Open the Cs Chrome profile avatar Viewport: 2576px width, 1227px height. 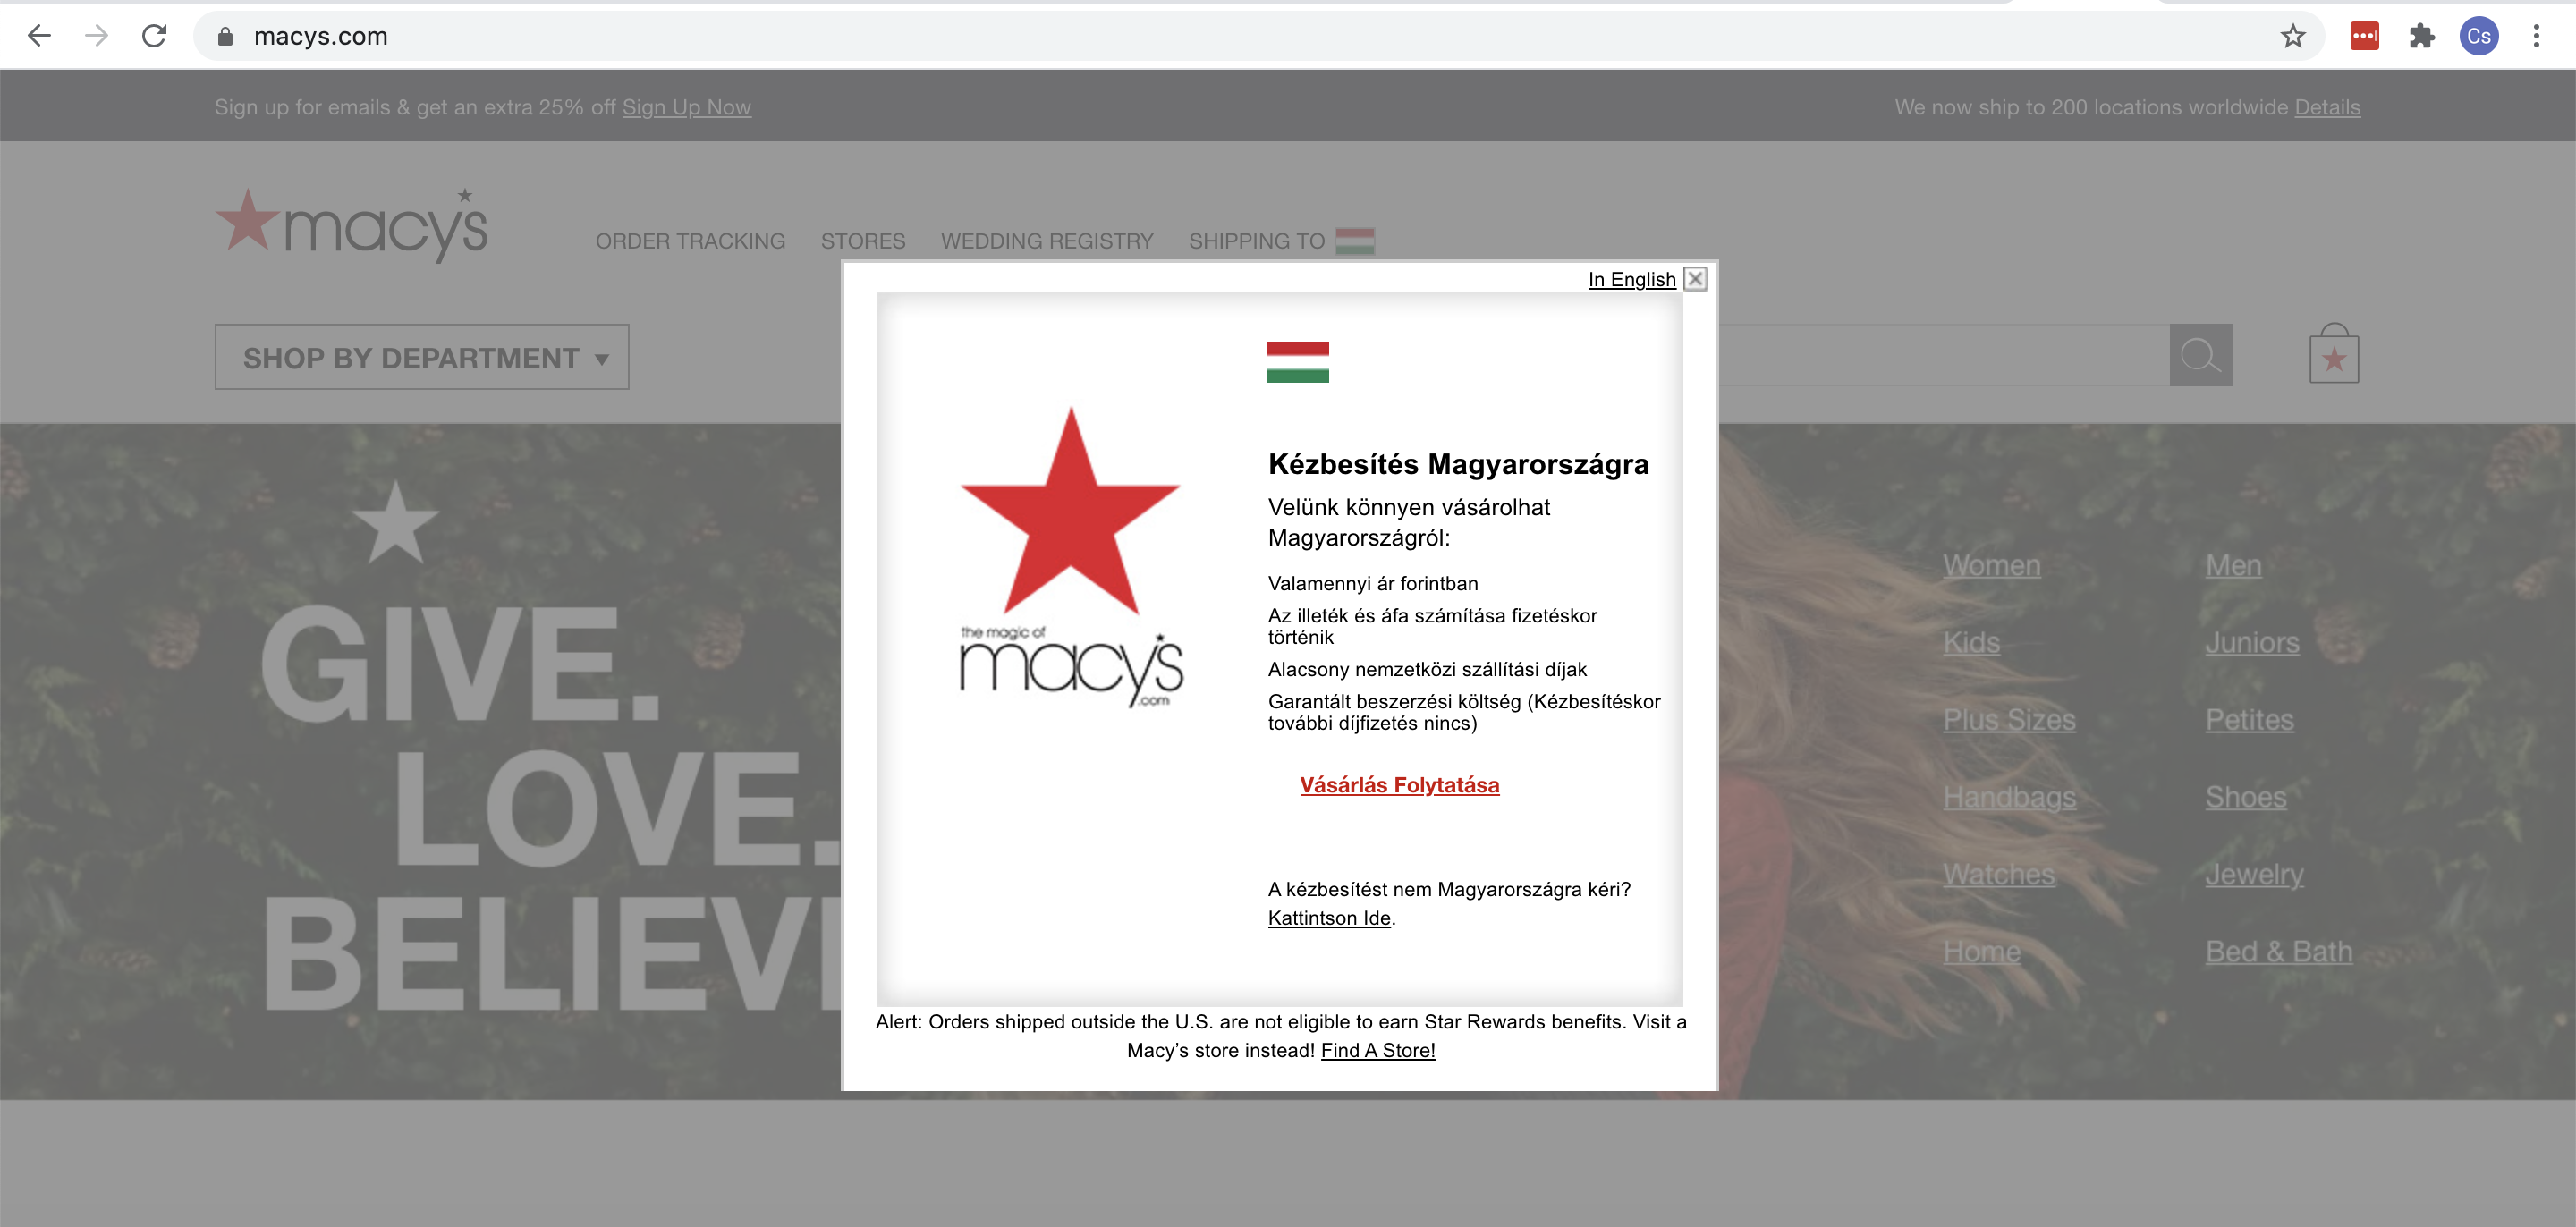coord(2479,36)
